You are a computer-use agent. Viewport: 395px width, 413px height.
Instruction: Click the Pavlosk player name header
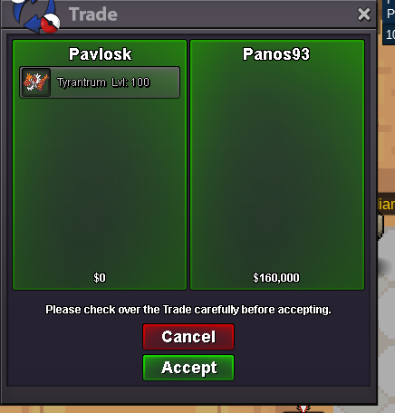[x=100, y=54]
